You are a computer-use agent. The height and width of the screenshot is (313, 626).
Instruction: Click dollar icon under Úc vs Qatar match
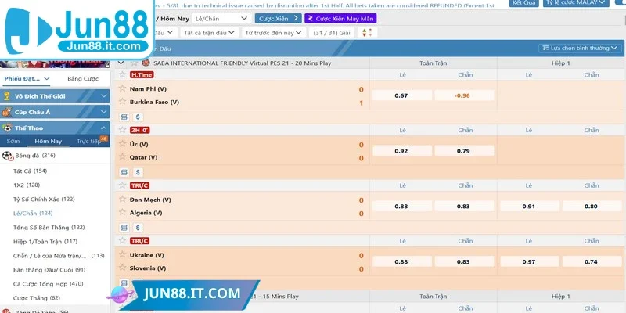click(138, 171)
